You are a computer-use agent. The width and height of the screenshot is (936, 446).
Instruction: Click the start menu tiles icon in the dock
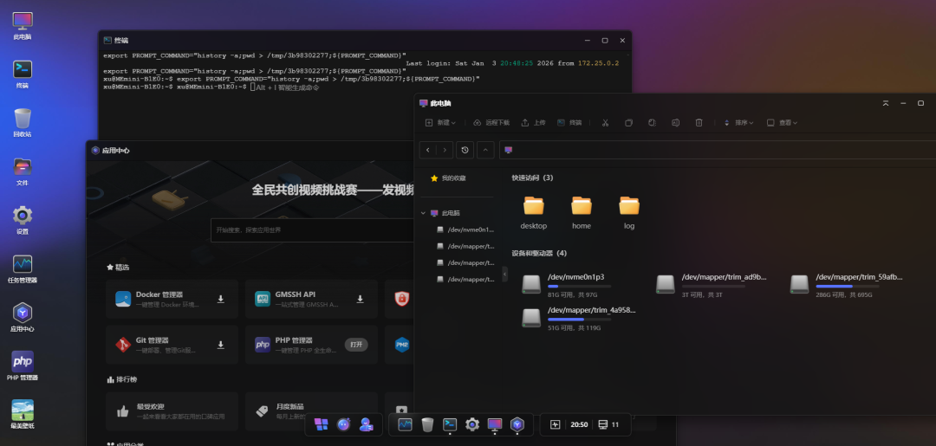(322, 424)
